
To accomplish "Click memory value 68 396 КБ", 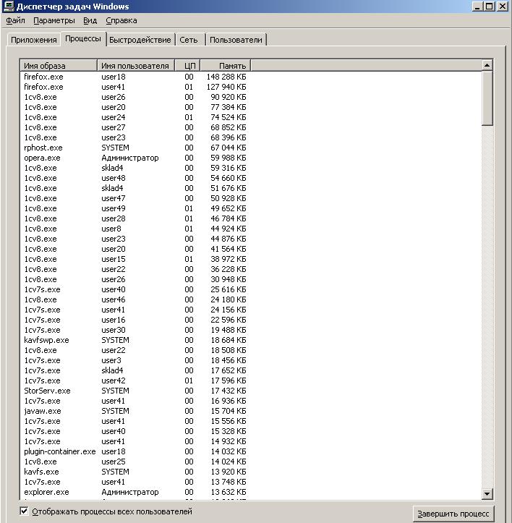I will [228, 137].
